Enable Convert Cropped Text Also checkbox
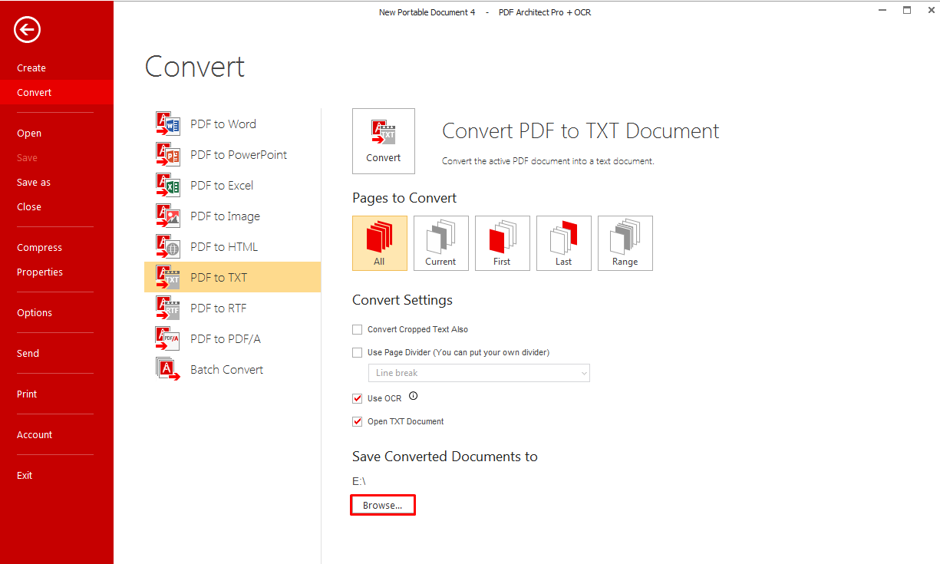Viewport: 940px width, 564px height. click(x=357, y=329)
